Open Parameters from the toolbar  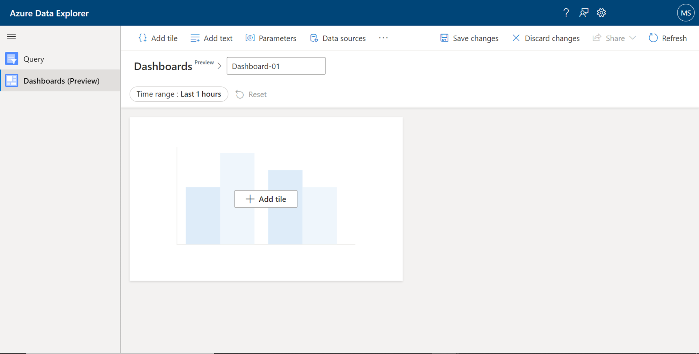click(271, 38)
